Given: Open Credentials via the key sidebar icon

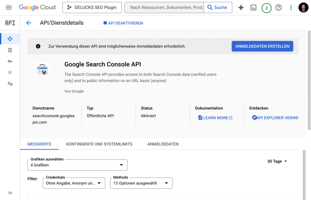Looking at the screenshot, I should (10, 61).
